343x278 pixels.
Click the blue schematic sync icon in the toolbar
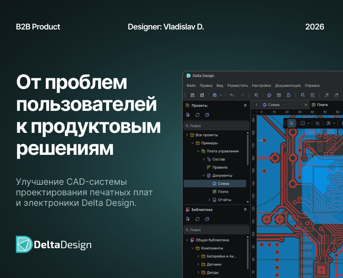coord(269,95)
